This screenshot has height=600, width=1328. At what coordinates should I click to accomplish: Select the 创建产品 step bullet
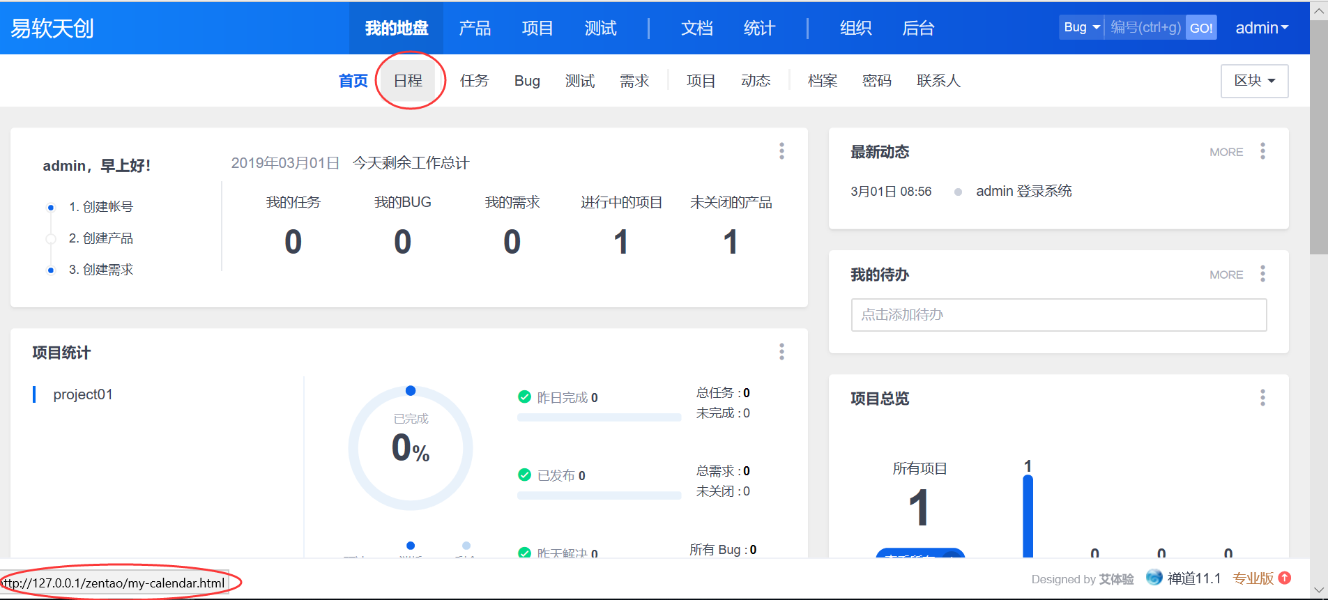coord(51,238)
